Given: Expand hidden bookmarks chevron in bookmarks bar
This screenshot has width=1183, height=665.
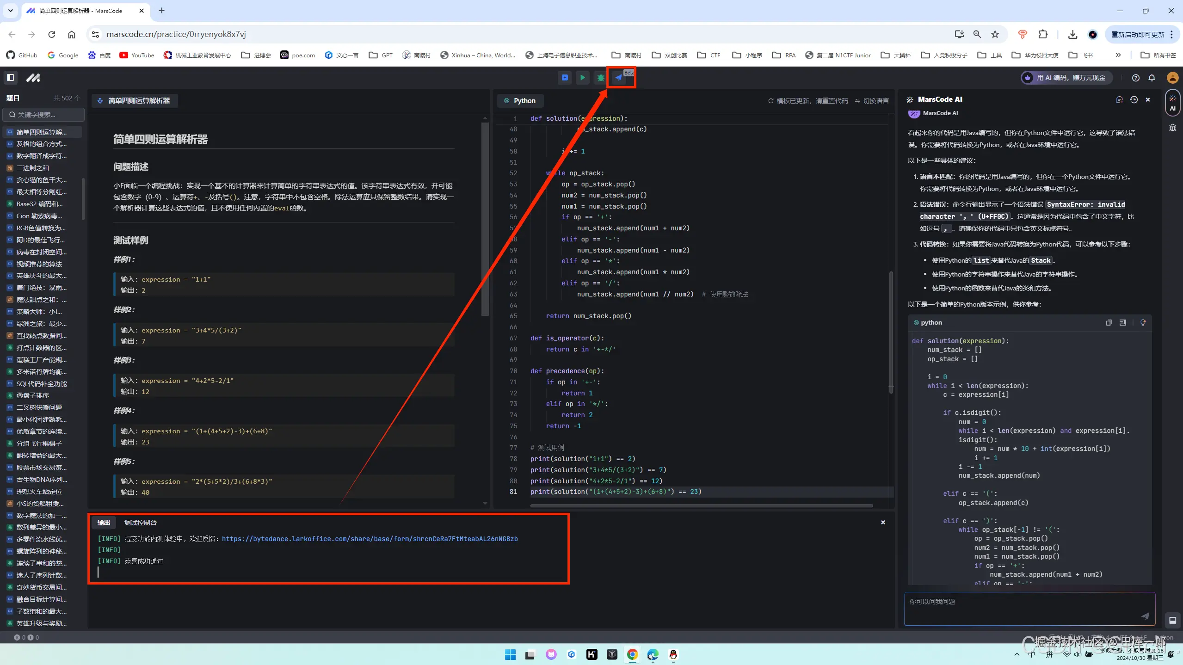Looking at the screenshot, I should point(1118,55).
